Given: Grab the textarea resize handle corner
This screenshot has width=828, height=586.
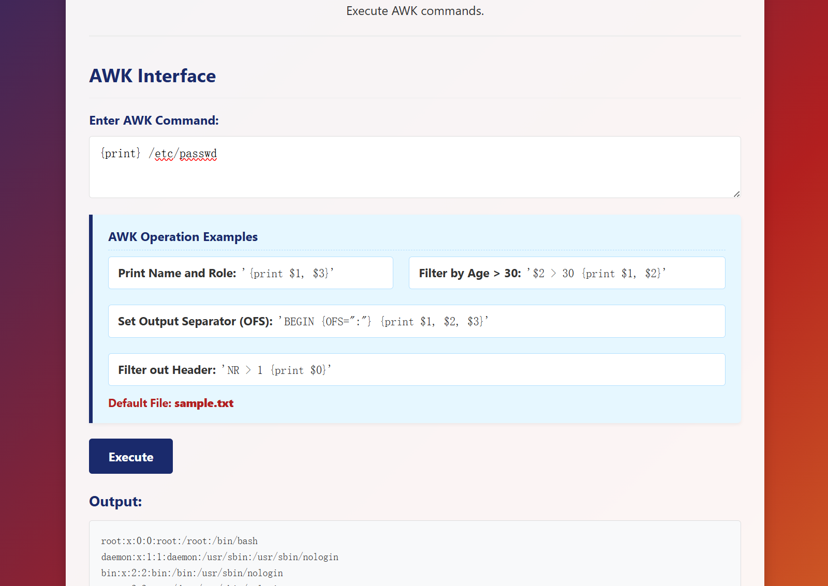Looking at the screenshot, I should (736, 194).
